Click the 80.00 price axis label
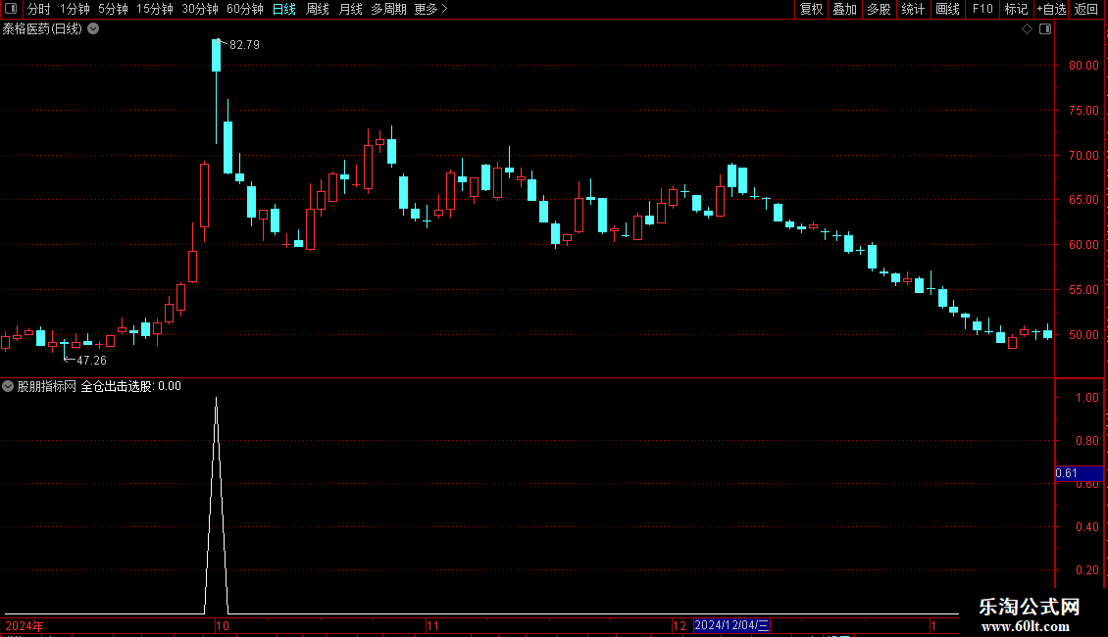This screenshot has height=637, width=1108. [1083, 66]
